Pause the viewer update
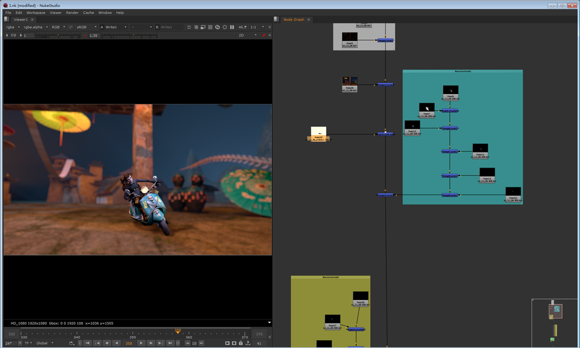580x348 pixels. point(232,27)
